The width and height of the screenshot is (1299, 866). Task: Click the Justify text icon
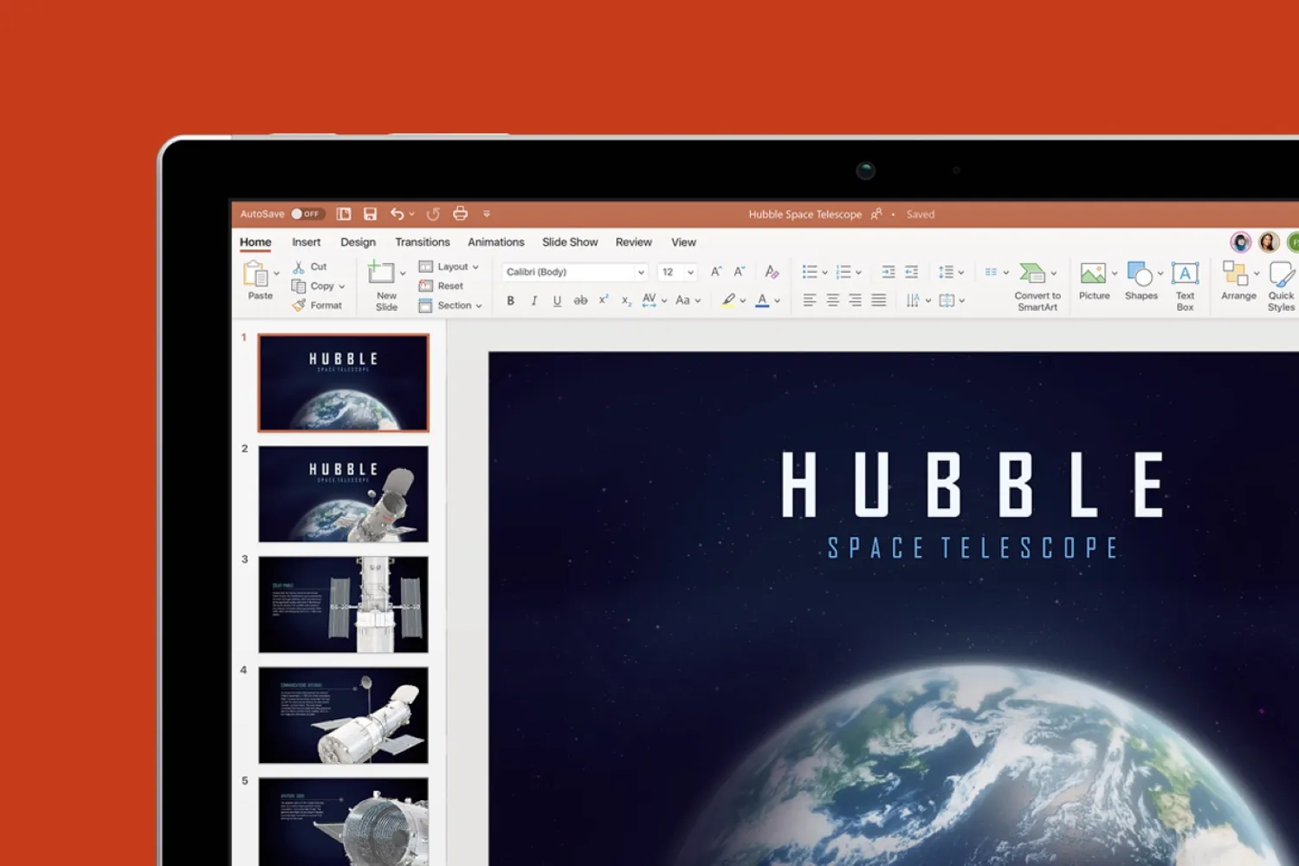(x=878, y=301)
